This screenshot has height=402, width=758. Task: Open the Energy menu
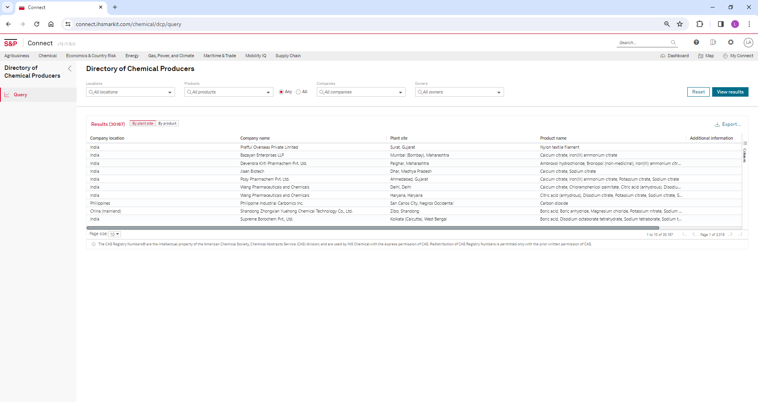point(132,56)
